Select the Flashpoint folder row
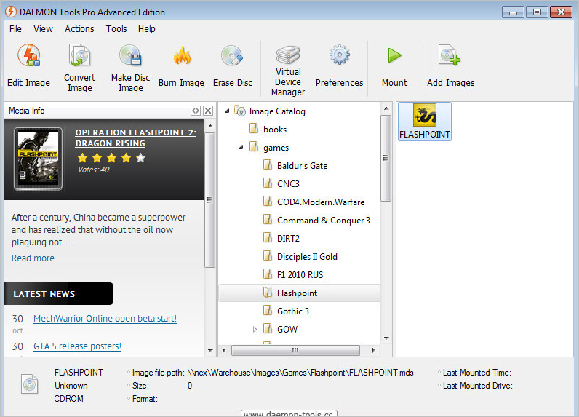Screen dimensions: 579x417 [x=299, y=293]
